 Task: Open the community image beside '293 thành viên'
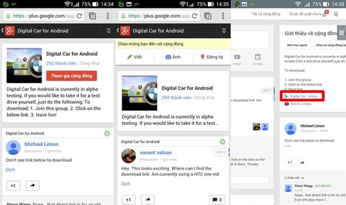pos(24,65)
